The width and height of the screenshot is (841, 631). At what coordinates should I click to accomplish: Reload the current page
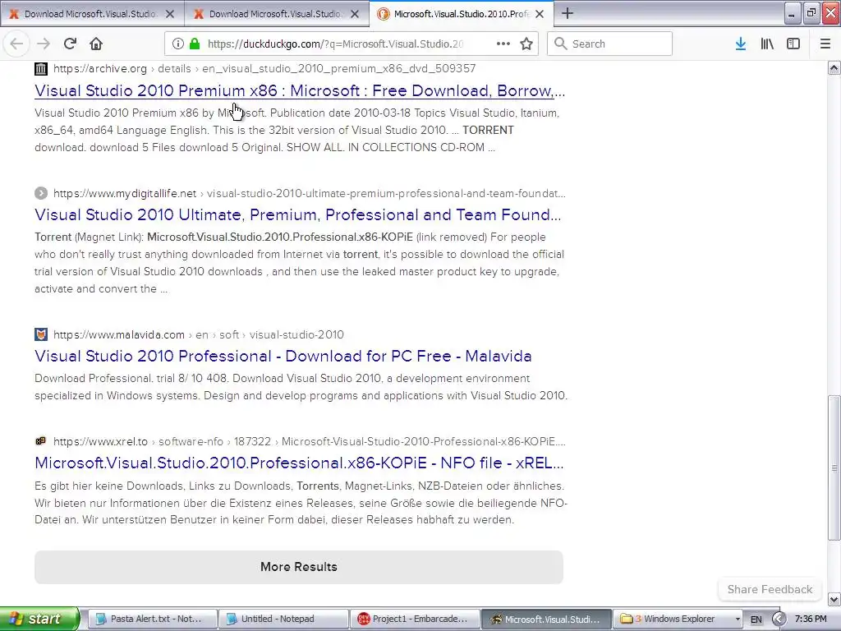pos(70,44)
